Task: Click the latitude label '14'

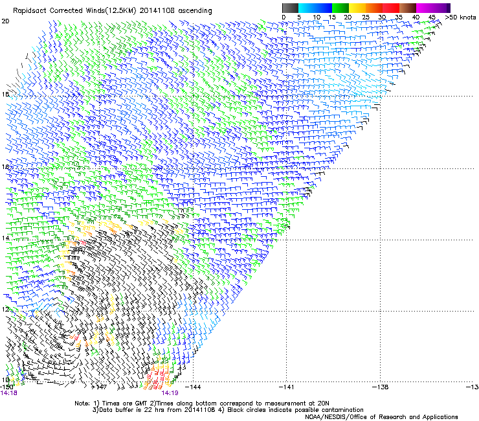Action: pyautogui.click(x=5, y=238)
